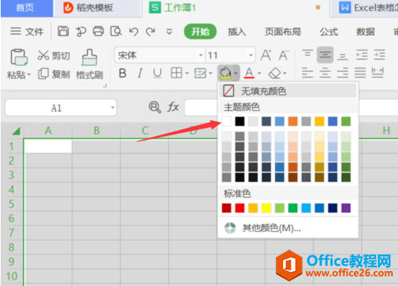The image size is (398, 286).
Task: Click the fill color bucket icon
Action: [225, 73]
